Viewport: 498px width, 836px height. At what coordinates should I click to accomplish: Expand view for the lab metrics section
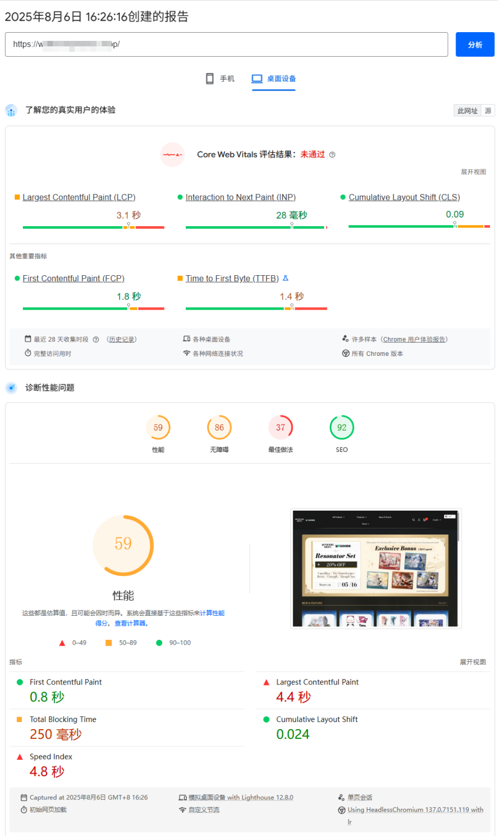(472, 662)
